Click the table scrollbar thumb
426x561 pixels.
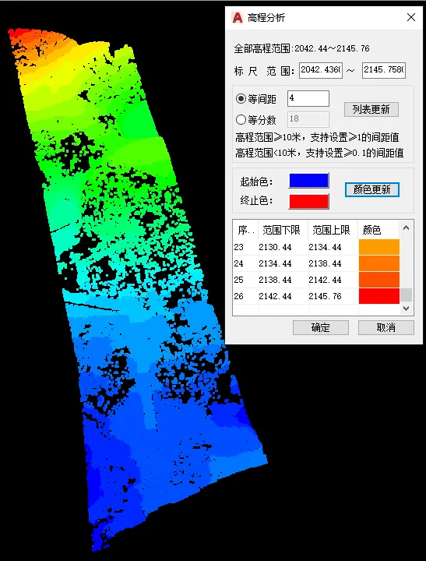pyautogui.click(x=407, y=295)
